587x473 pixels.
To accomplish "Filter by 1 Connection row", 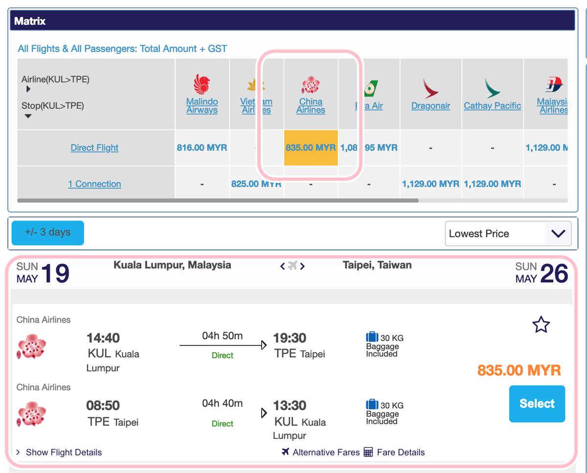I will coord(94,184).
